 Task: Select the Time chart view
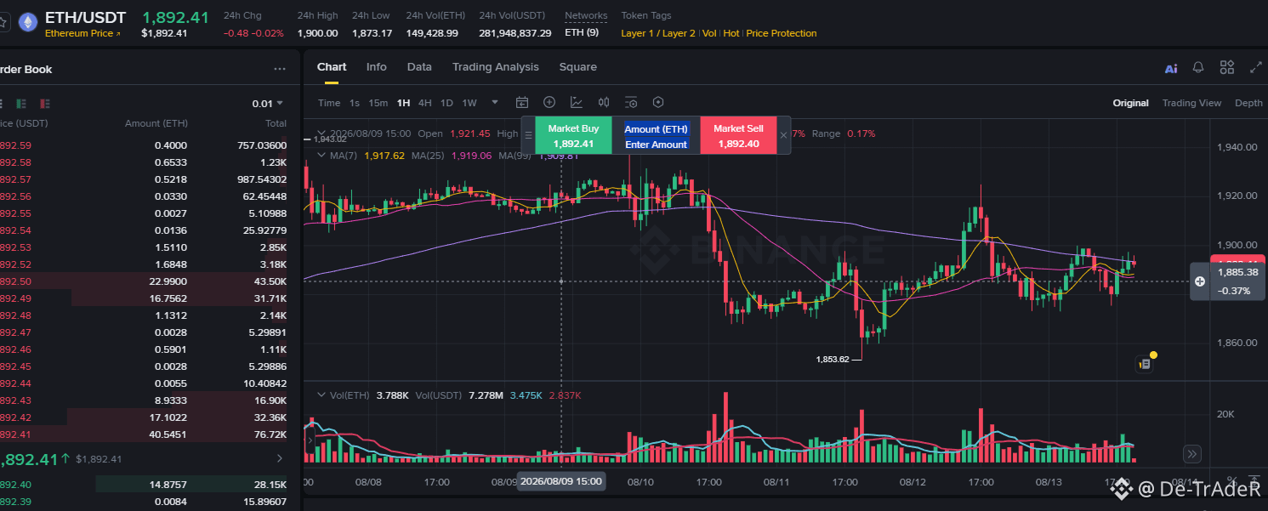click(329, 103)
